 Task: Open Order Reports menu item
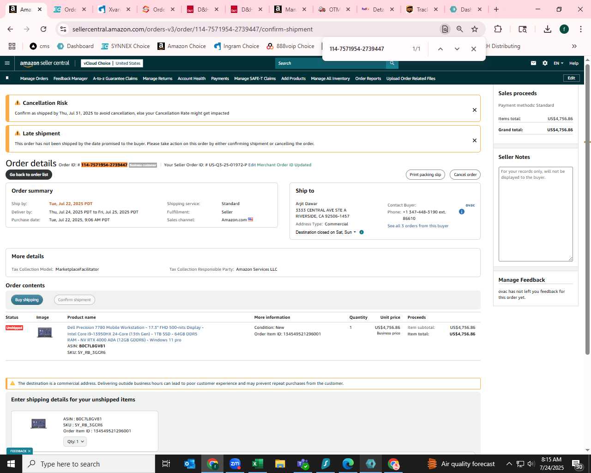coord(368,79)
